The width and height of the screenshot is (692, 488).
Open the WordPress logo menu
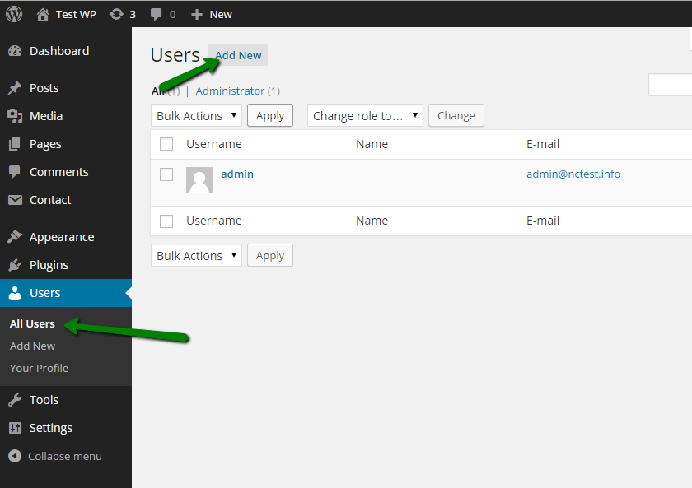[13, 13]
